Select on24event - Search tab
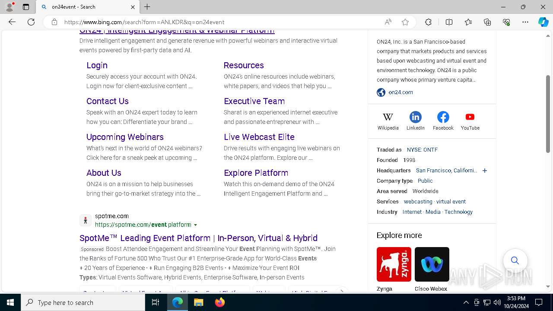 tap(88, 7)
